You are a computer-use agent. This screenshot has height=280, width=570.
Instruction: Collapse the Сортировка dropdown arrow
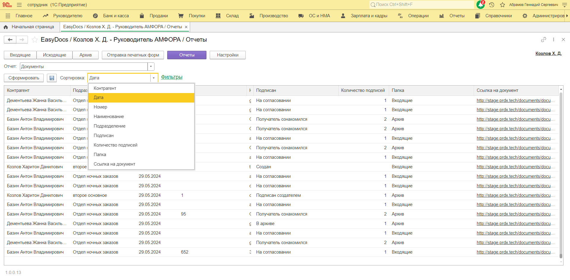(x=154, y=78)
